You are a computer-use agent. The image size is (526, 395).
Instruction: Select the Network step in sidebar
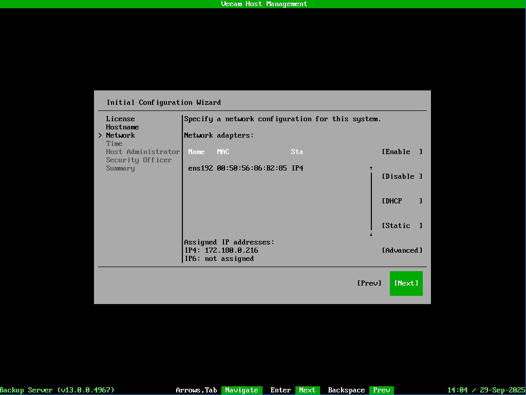coord(120,136)
